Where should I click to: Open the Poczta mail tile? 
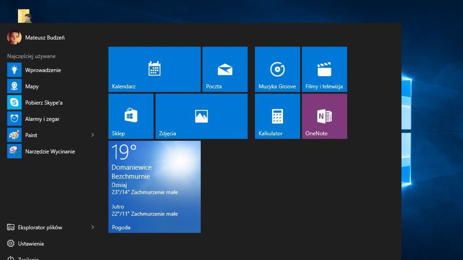point(225,69)
